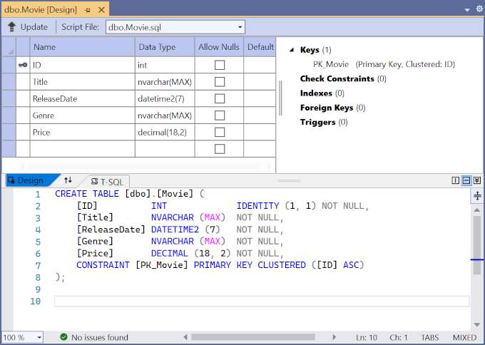Open the Script File dropdown

240,27
